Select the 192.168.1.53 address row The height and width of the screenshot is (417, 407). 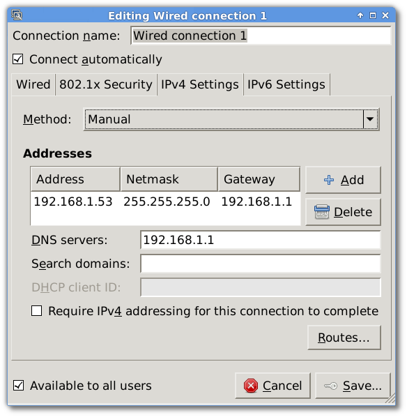click(165, 202)
